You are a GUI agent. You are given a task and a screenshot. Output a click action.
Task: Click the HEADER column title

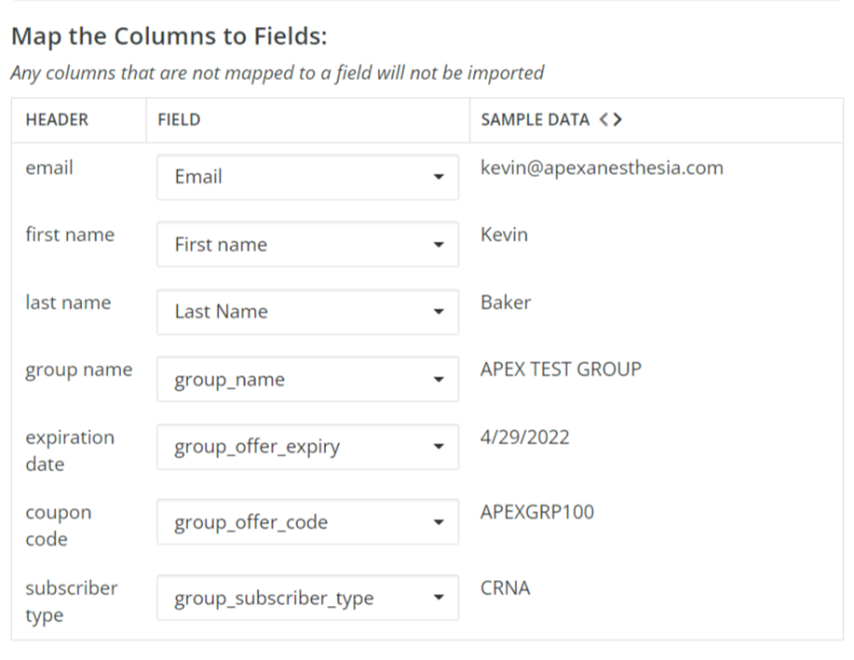57,120
